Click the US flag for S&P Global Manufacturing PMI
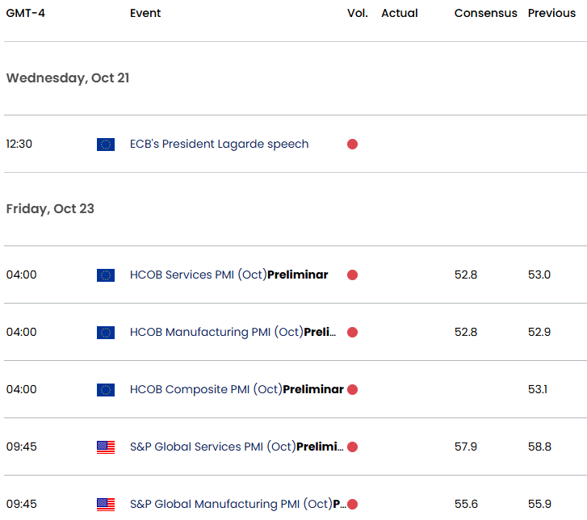 [x=106, y=505]
